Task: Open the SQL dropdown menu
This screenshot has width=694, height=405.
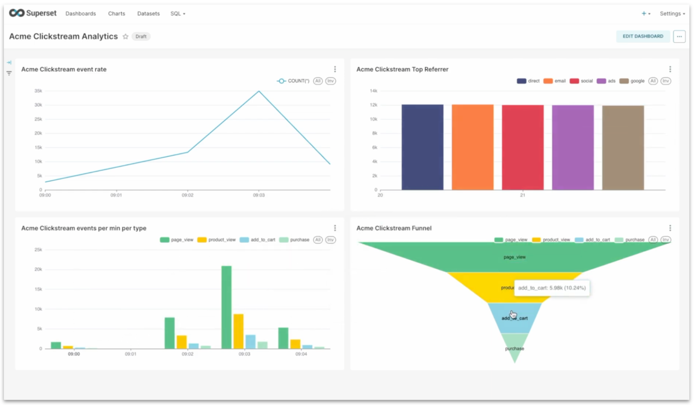Action: click(178, 14)
